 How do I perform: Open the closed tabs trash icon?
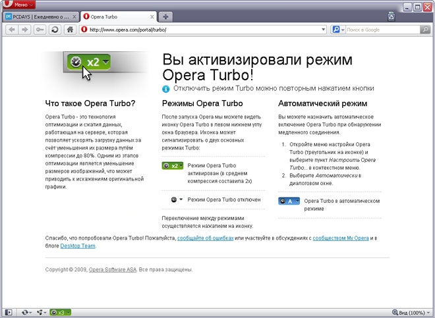click(x=391, y=16)
